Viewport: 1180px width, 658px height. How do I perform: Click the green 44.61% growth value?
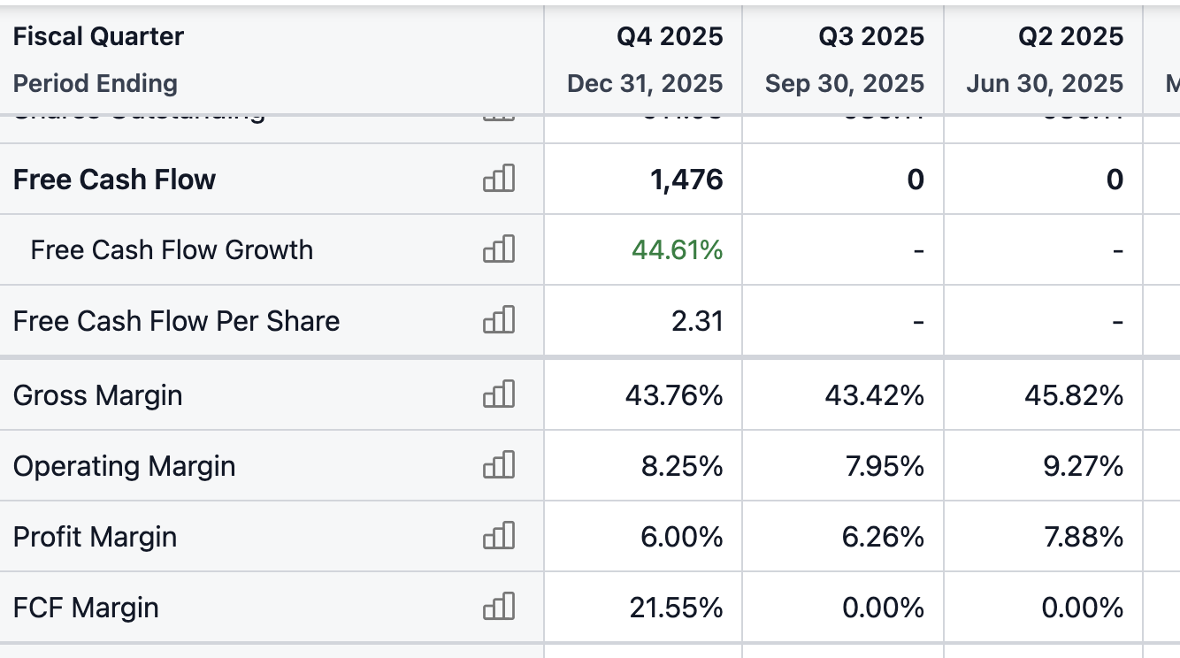(678, 250)
